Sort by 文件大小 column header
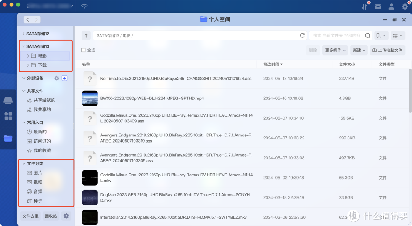The height and width of the screenshot is (226, 412). pyautogui.click(x=347, y=64)
